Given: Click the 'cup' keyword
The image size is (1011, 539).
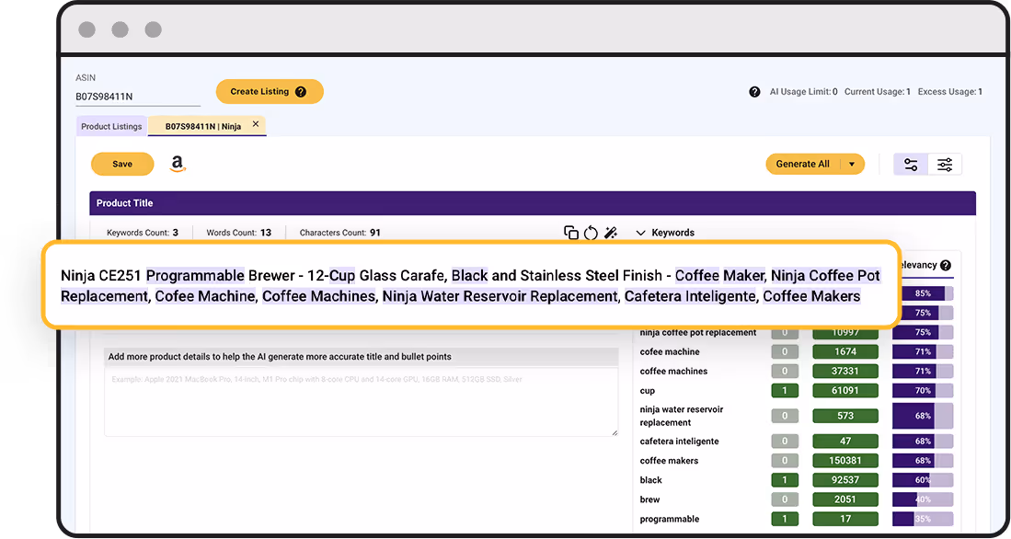Looking at the screenshot, I should pyautogui.click(x=648, y=391).
